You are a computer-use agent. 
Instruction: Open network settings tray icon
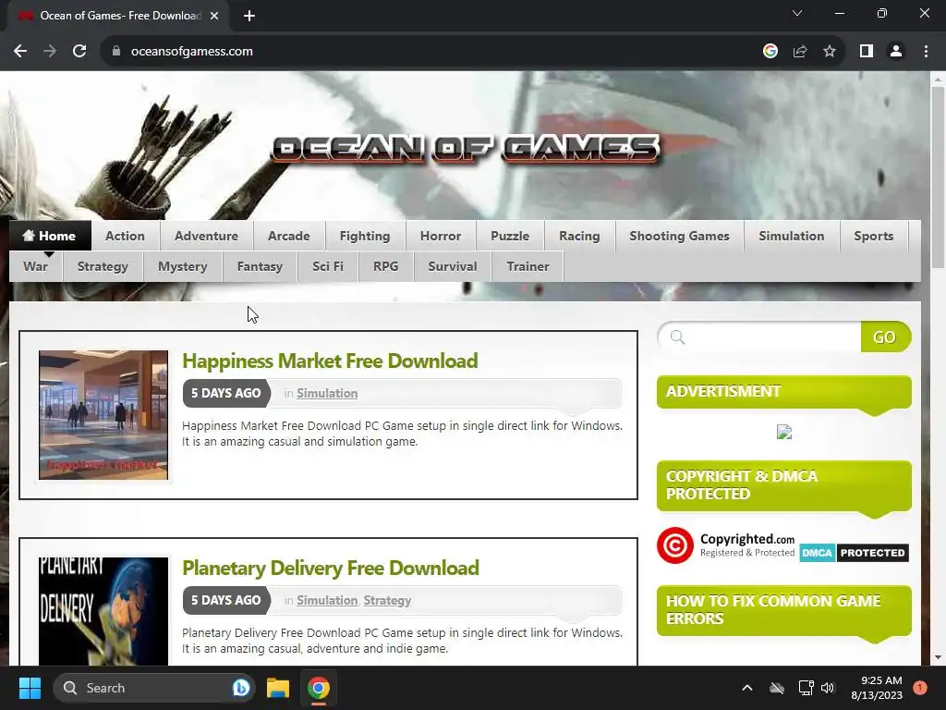[x=806, y=688]
